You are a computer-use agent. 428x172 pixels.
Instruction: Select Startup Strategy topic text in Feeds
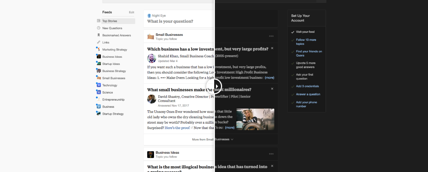(x=113, y=114)
